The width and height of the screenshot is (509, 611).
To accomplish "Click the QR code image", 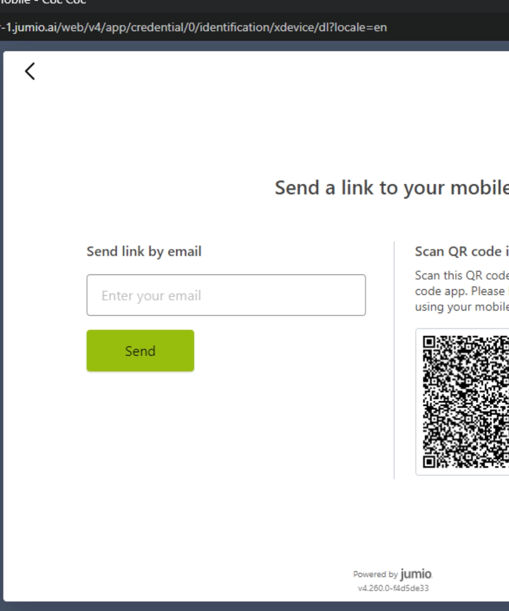I will coord(466,402).
